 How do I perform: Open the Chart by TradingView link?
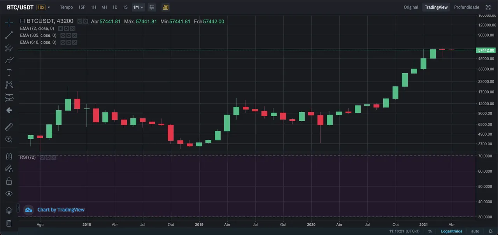(x=61, y=210)
